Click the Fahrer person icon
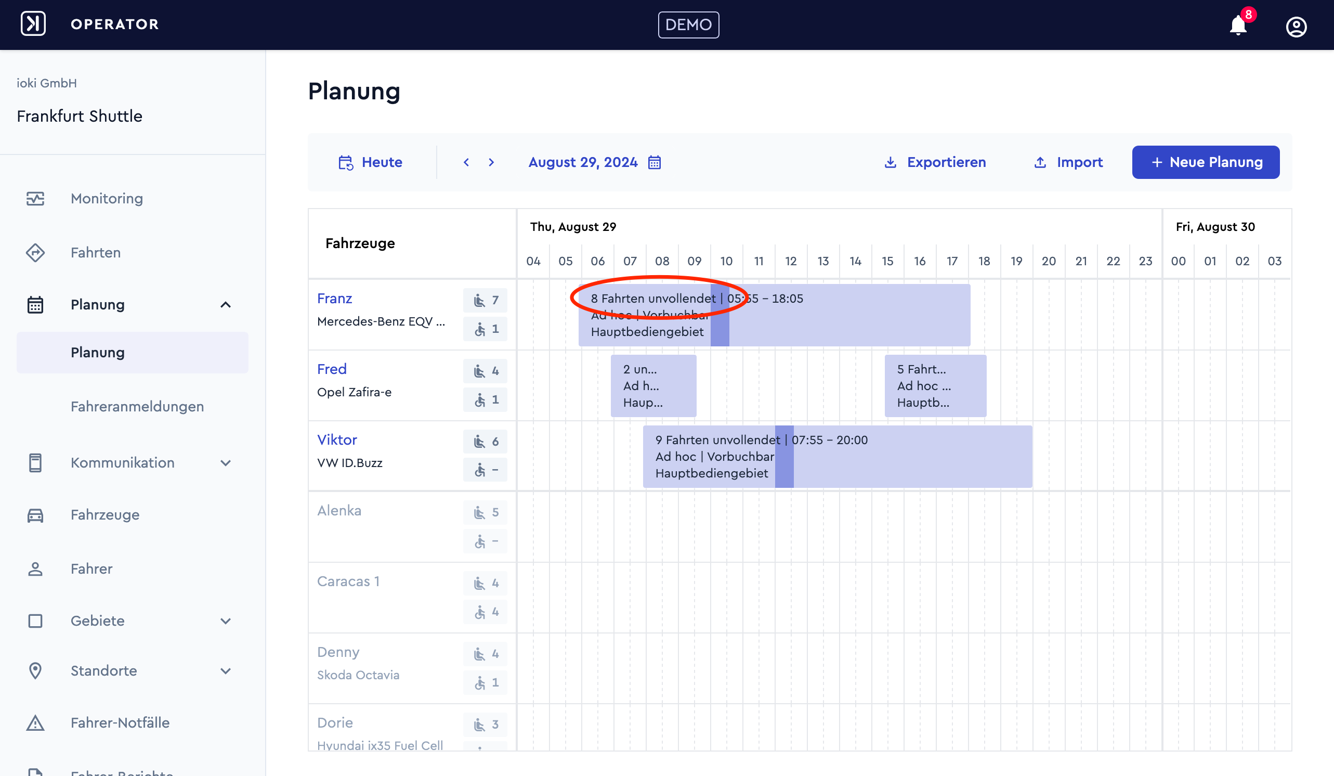This screenshot has width=1334, height=776. [x=35, y=569]
